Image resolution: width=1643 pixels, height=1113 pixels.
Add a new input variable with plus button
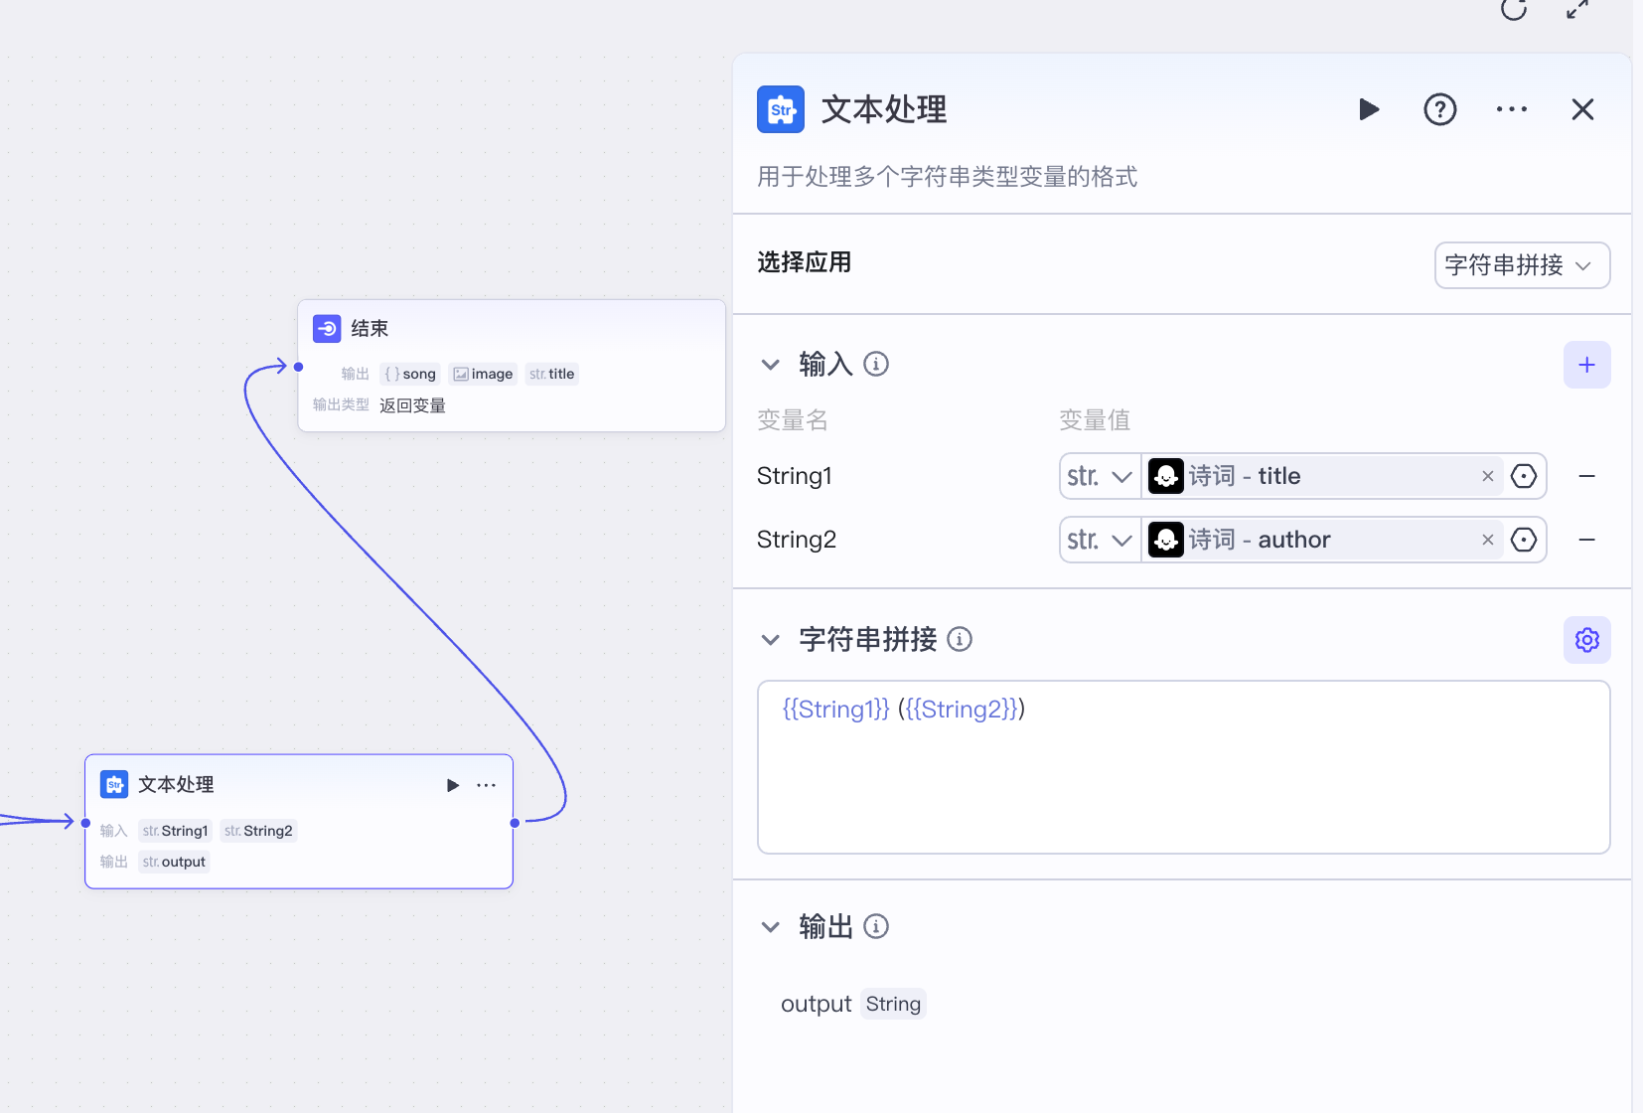[1586, 365]
